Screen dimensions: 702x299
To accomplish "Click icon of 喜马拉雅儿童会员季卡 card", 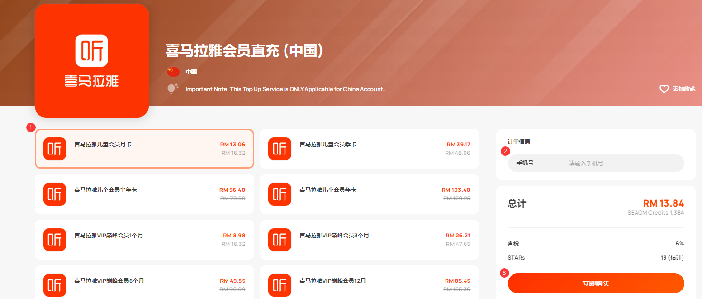I will coord(280,149).
